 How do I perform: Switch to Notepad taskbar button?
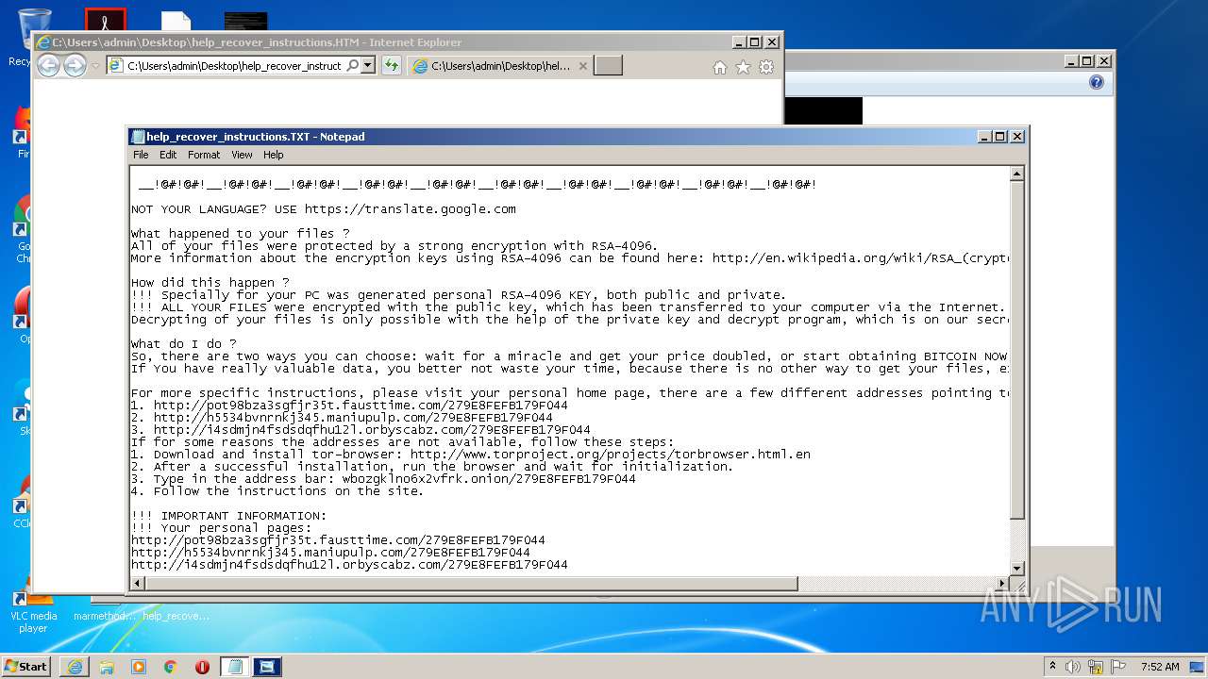pyautogui.click(x=235, y=667)
